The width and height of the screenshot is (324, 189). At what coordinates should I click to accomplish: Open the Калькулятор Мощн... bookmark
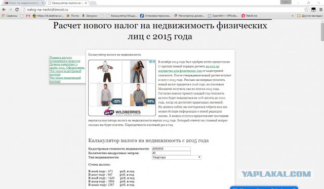(122, 16)
